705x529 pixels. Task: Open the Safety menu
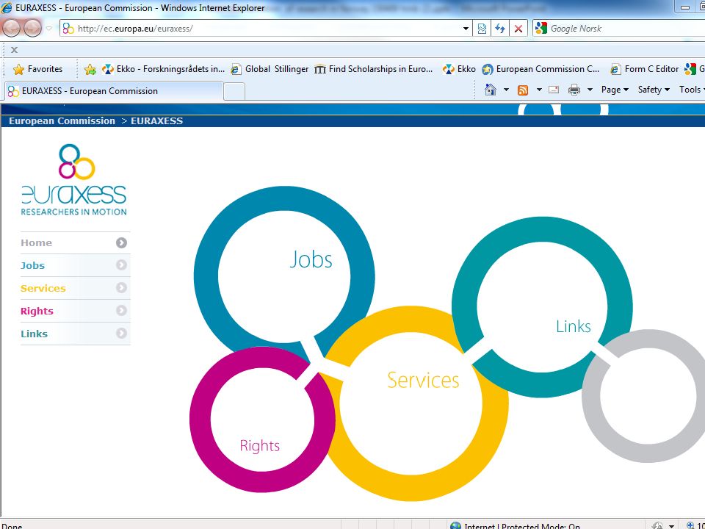[x=654, y=90]
